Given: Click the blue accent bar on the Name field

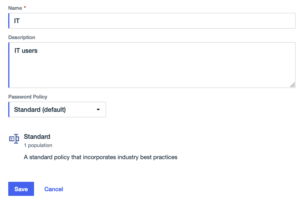Looking at the screenshot, I should click(x=9, y=21).
